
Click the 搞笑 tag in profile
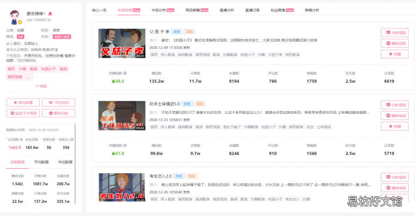click(x=11, y=69)
